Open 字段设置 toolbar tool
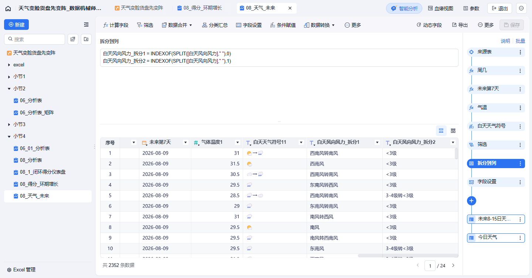This screenshot has height=278, width=532. (249, 25)
